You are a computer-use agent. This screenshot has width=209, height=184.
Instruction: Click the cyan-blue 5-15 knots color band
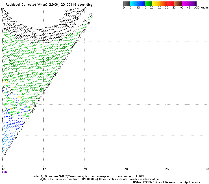138,3
